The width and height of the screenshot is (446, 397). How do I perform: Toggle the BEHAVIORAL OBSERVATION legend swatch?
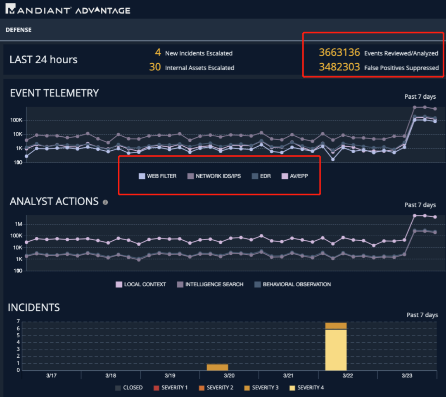point(257,284)
